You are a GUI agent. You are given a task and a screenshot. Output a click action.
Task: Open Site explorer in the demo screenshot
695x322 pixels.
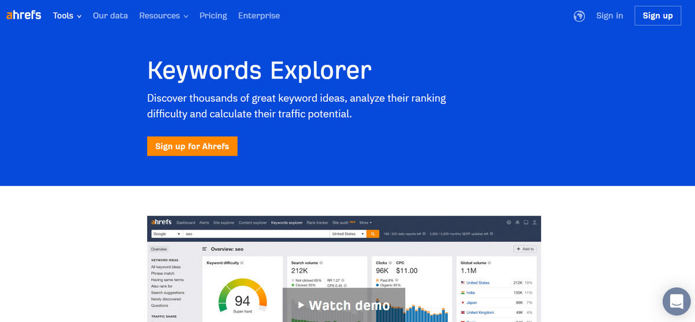[x=224, y=223]
